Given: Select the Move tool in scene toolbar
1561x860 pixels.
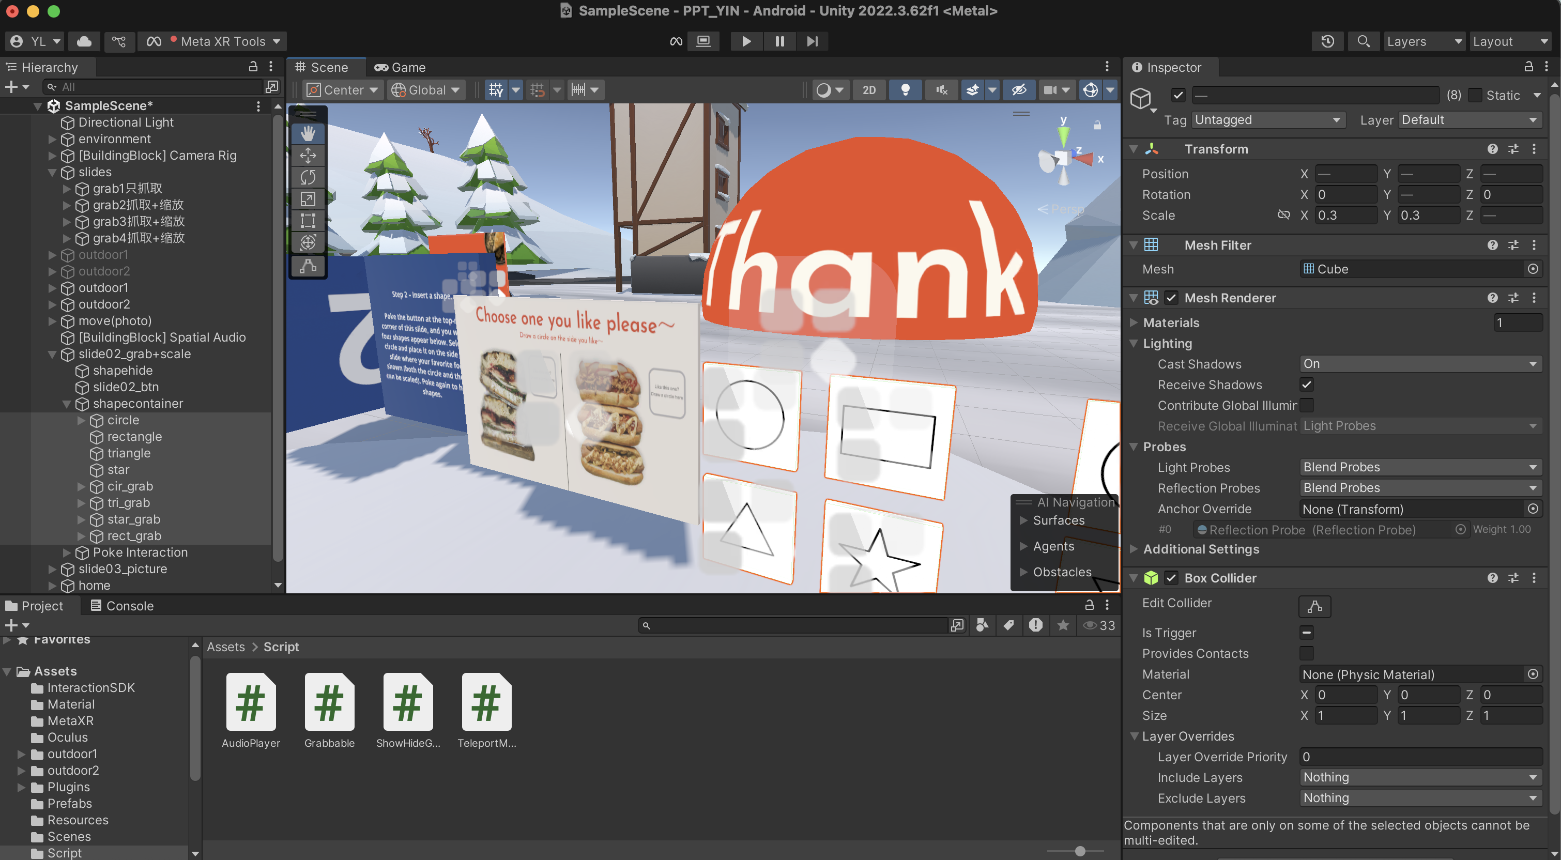Looking at the screenshot, I should point(308,155).
